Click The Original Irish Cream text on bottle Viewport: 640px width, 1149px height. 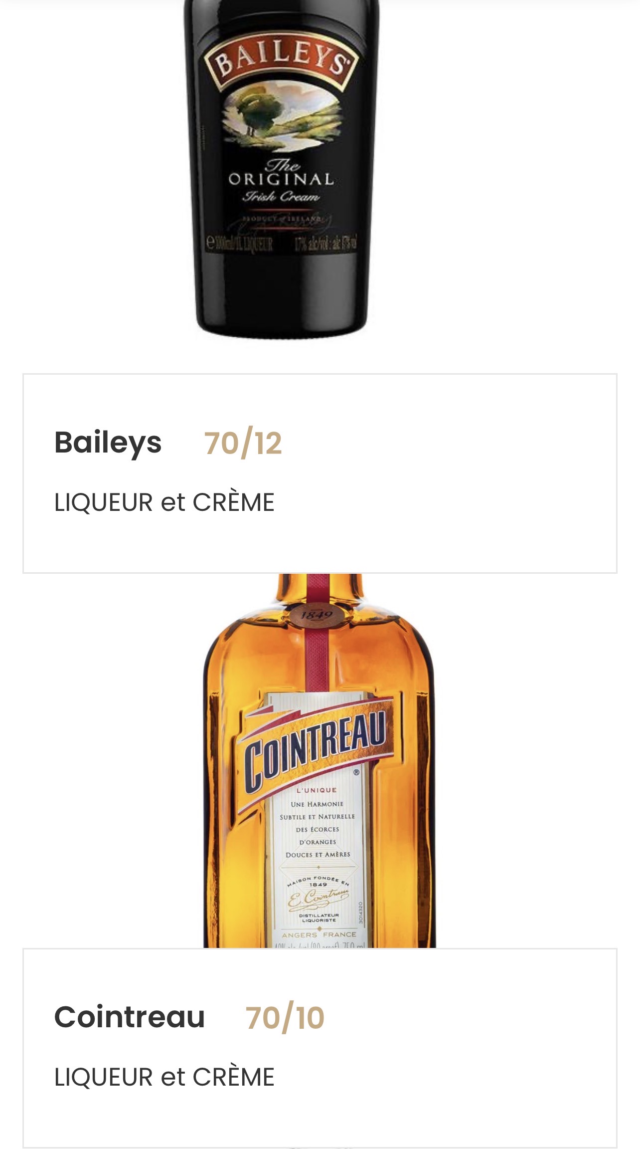(282, 181)
